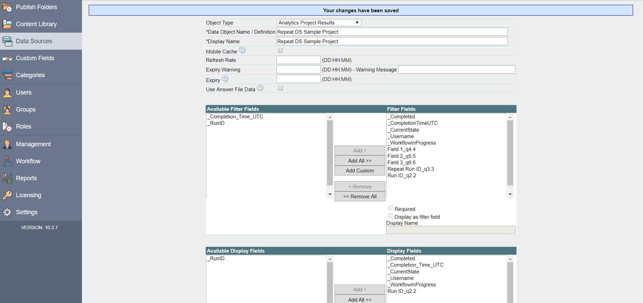Viewport: 643px width, 303px height.
Task: Open Expiry help question icon
Action: pos(225,79)
